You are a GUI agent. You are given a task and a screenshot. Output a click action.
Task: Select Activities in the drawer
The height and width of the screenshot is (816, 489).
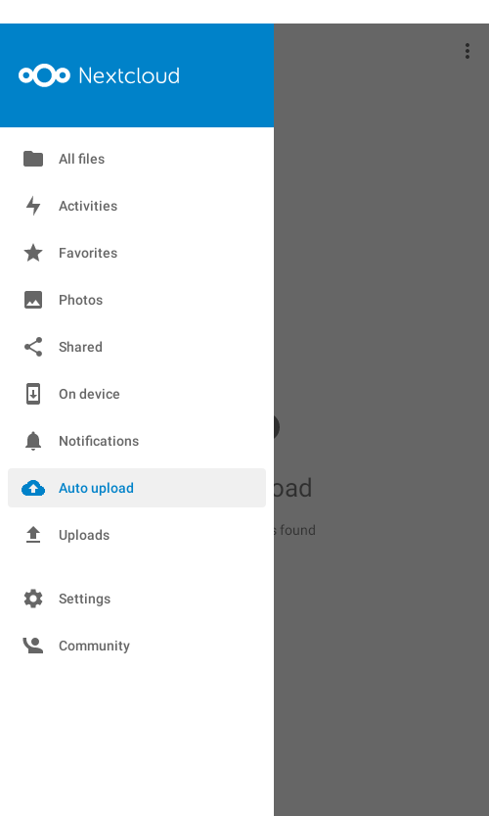pos(137,206)
